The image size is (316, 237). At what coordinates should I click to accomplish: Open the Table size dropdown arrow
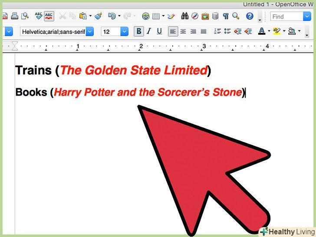tap(163, 16)
